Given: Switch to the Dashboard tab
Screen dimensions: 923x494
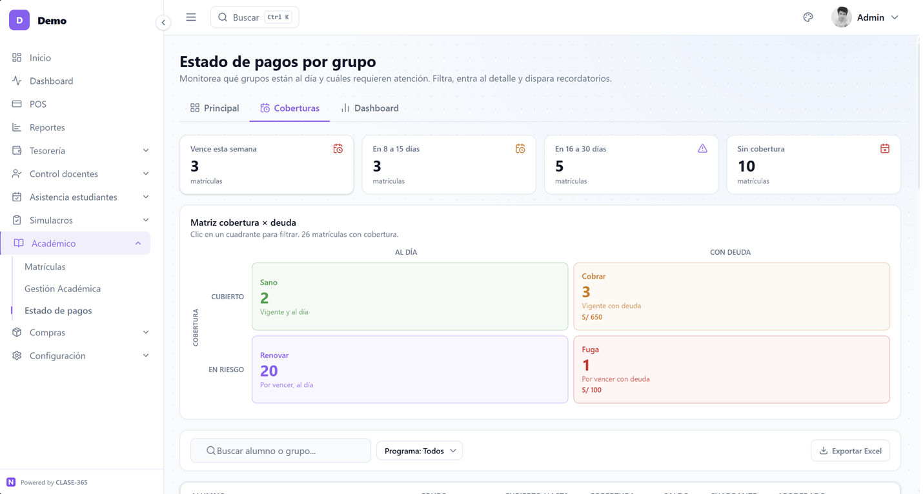Looking at the screenshot, I should [x=370, y=108].
